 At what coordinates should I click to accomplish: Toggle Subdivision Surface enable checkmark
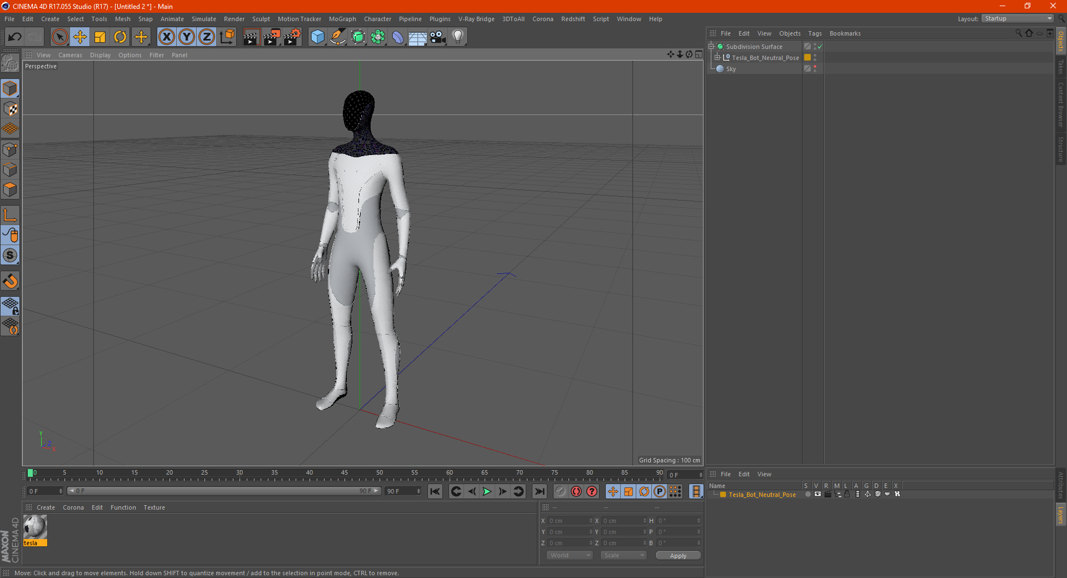(820, 47)
